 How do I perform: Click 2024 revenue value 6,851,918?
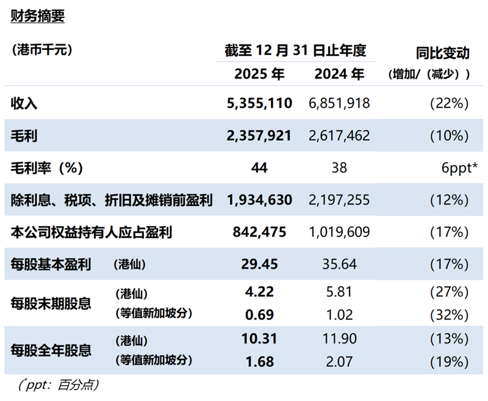[x=339, y=104]
